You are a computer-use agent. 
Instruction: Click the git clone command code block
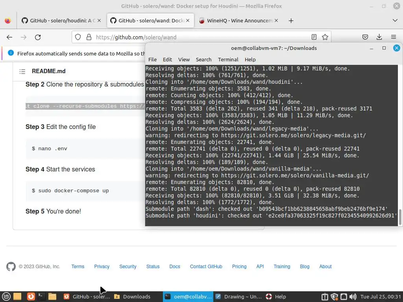85,106
